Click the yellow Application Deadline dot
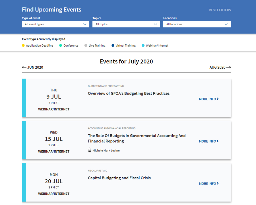Image resolution: width=256 pixels, height=205 pixels. tap(23, 46)
